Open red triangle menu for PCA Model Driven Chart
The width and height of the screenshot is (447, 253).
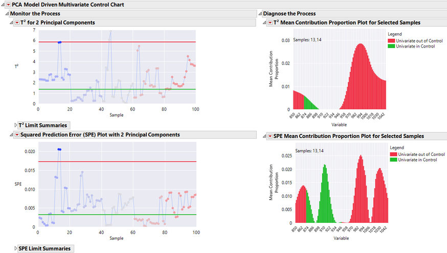pos(9,5)
